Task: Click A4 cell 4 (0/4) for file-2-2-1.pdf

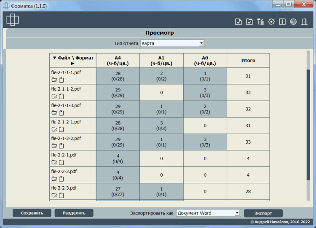Action: click(x=118, y=158)
